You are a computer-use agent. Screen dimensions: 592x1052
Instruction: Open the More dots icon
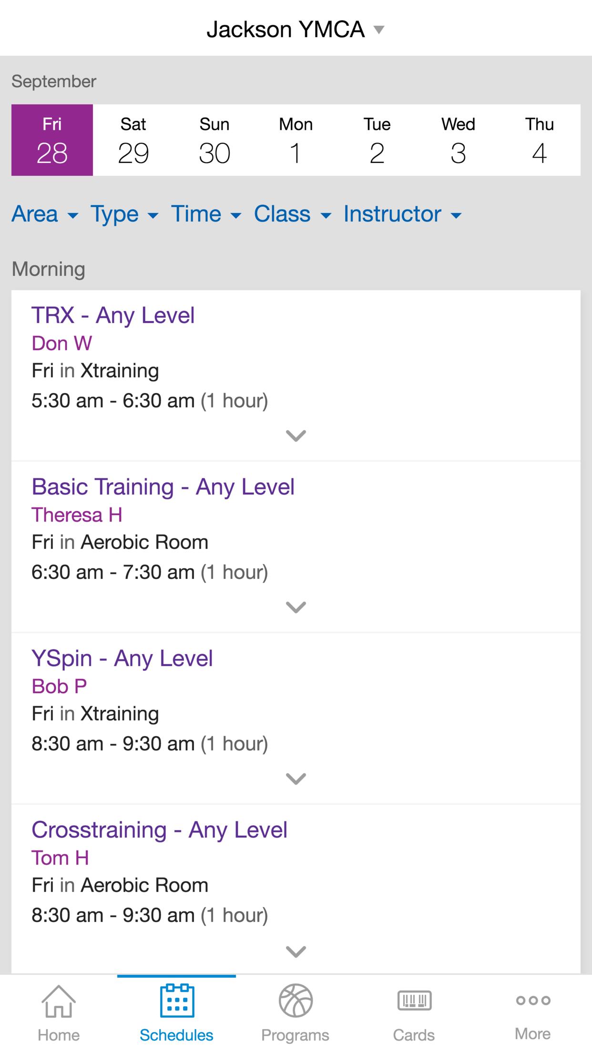(533, 1001)
